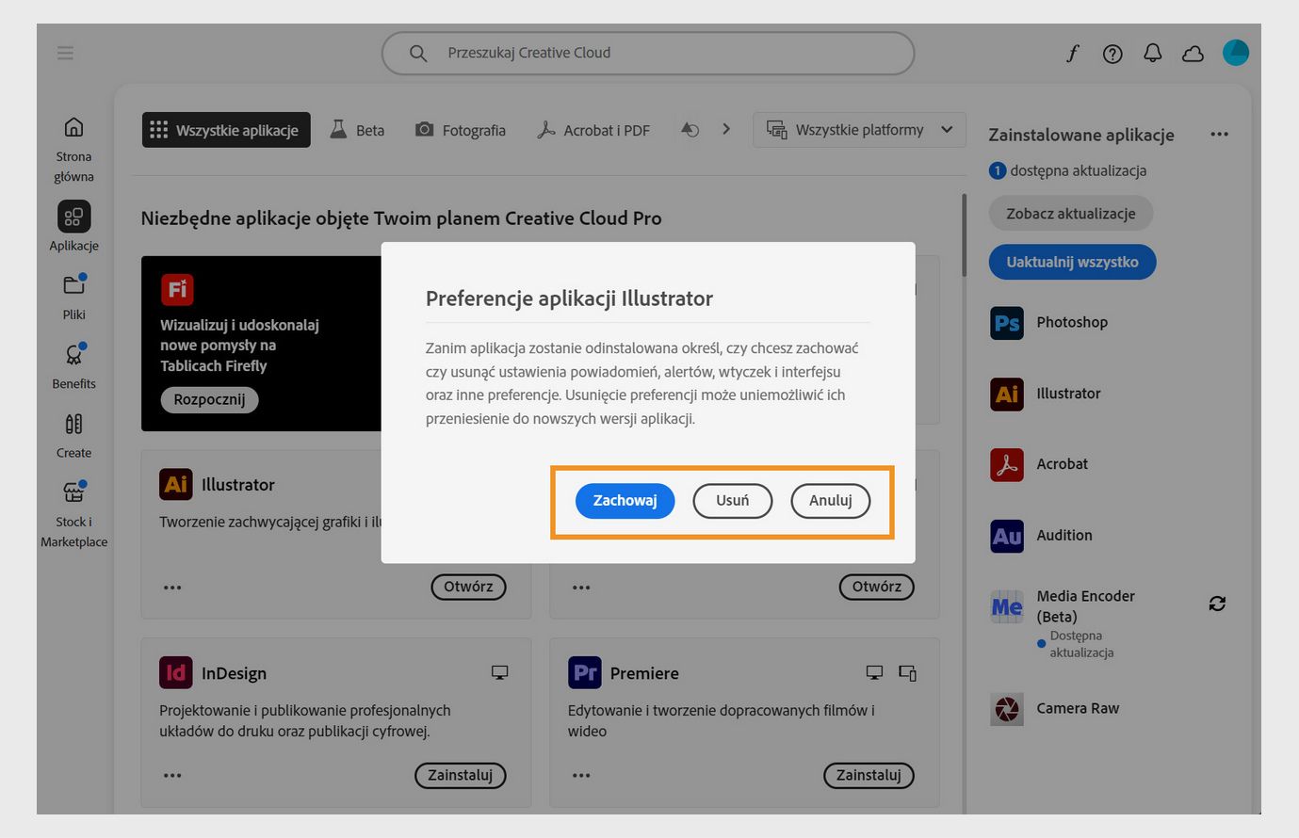Click the Camera Raw icon
This screenshot has height=838, width=1299.
click(x=1007, y=709)
